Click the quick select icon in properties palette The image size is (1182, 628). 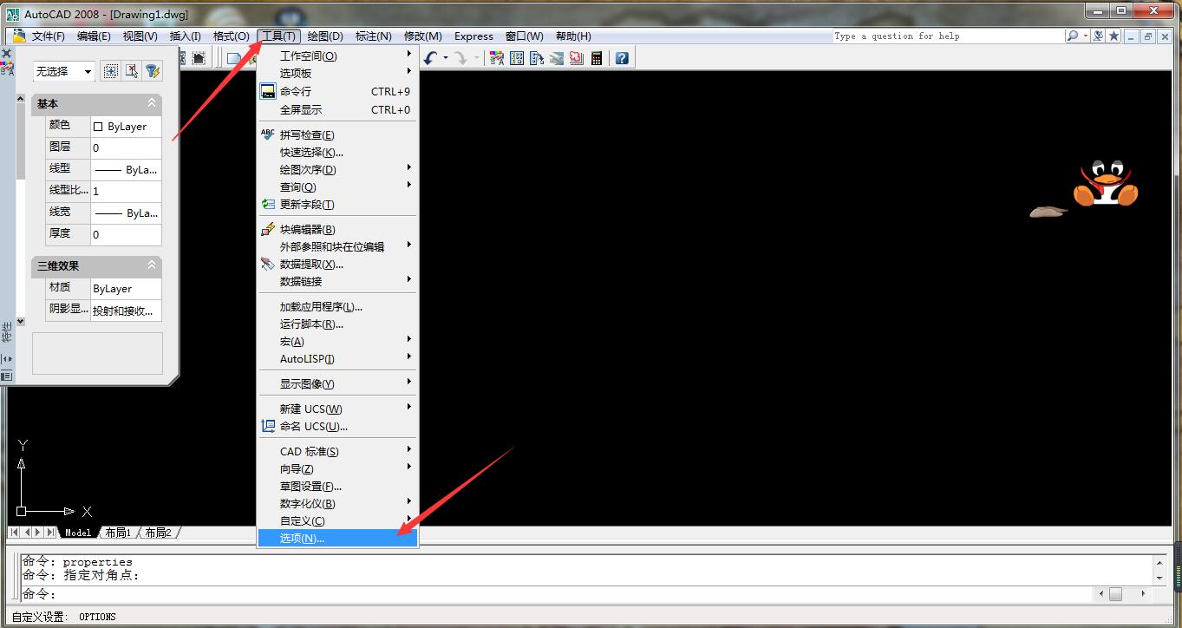[x=152, y=71]
